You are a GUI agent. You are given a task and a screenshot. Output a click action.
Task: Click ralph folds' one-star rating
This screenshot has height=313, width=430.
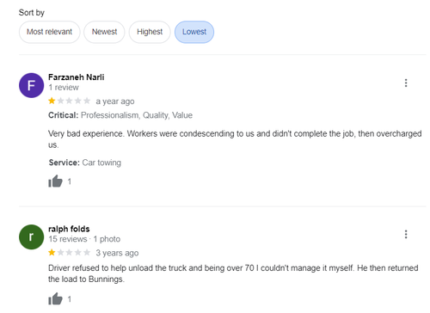point(69,253)
